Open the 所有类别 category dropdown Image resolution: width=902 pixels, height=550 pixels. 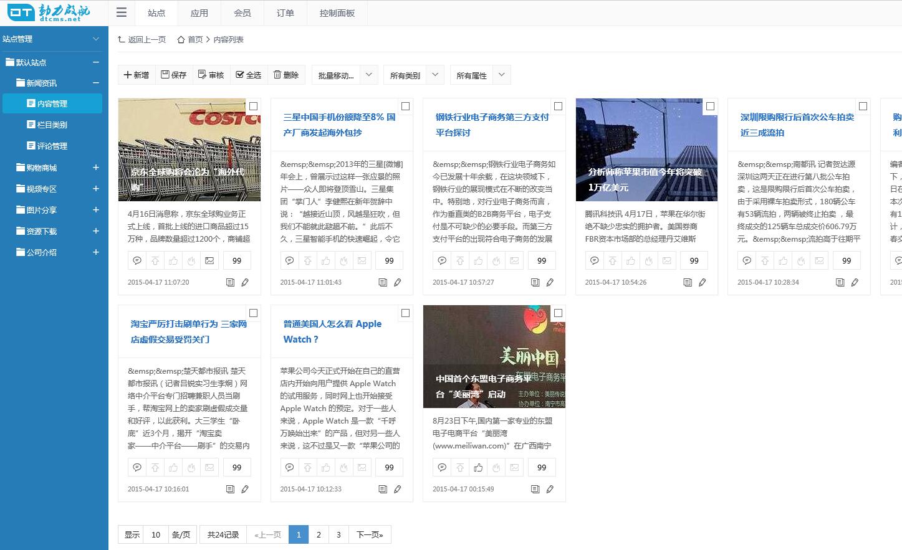coord(413,75)
